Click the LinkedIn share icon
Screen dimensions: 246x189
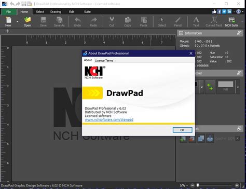229,11
